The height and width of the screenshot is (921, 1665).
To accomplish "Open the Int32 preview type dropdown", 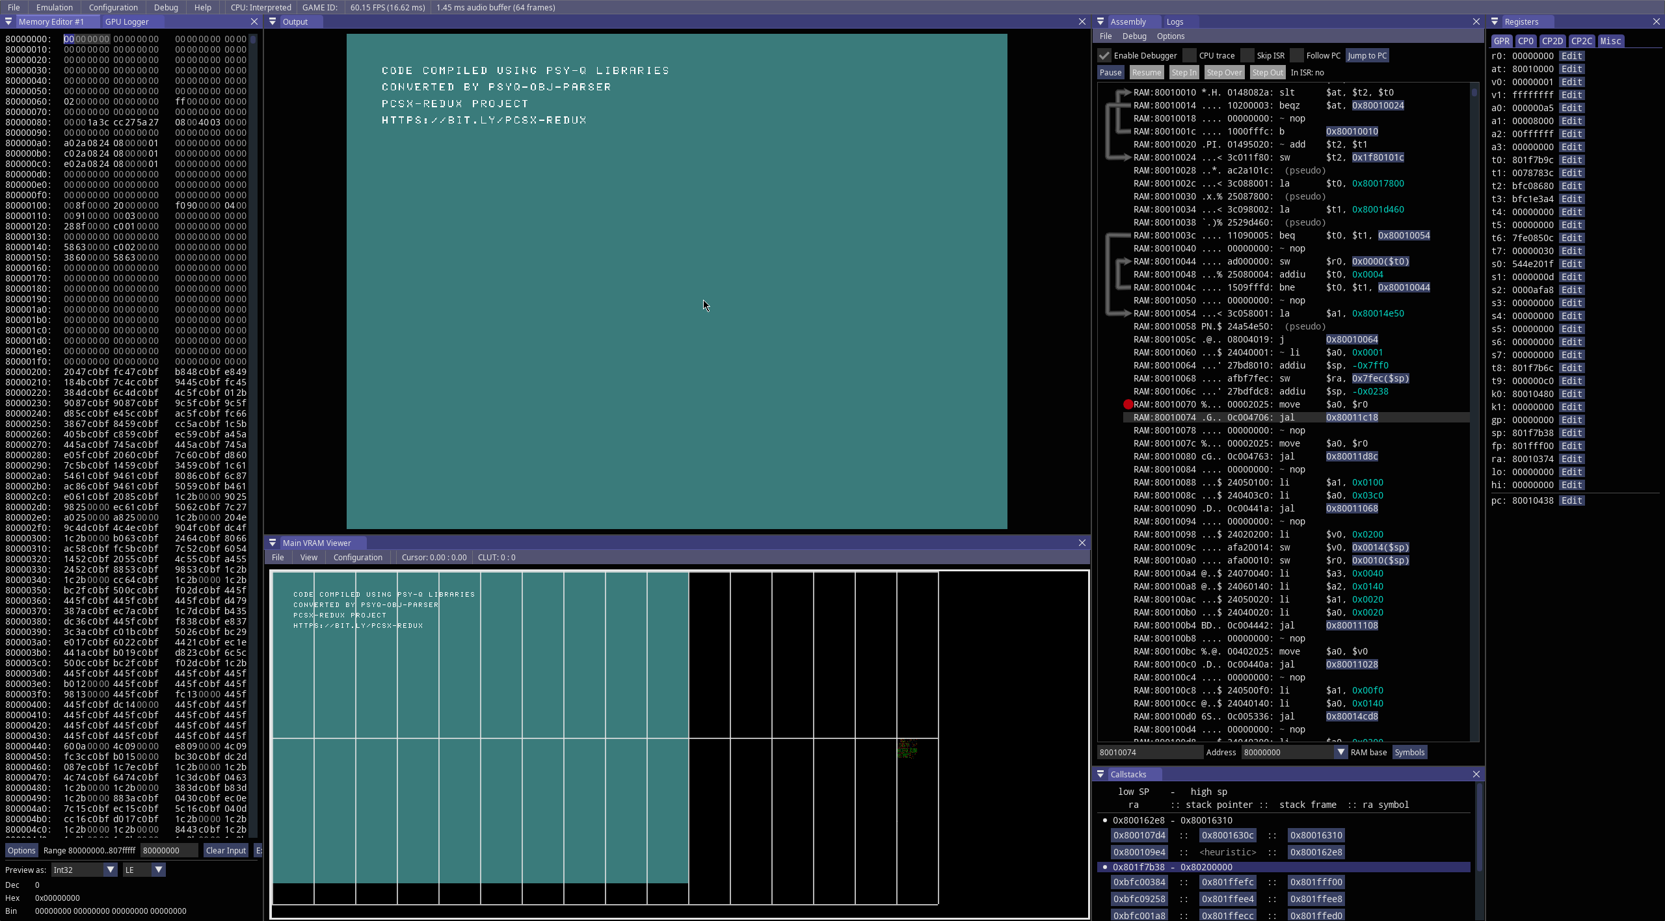I will tap(110, 870).
